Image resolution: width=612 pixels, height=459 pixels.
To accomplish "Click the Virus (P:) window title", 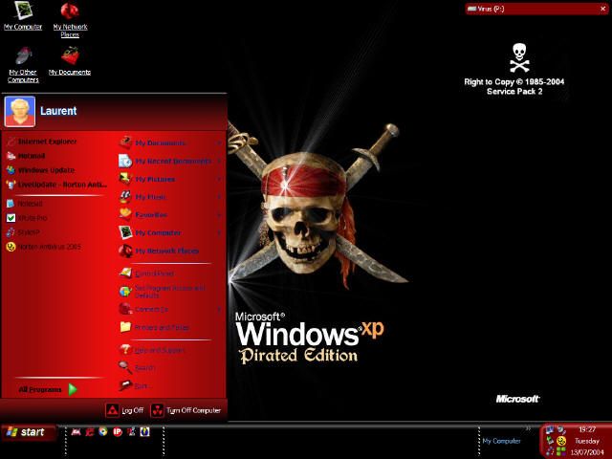I will (491, 9).
